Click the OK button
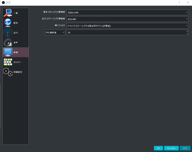192x152 pixels. pos(158,148)
